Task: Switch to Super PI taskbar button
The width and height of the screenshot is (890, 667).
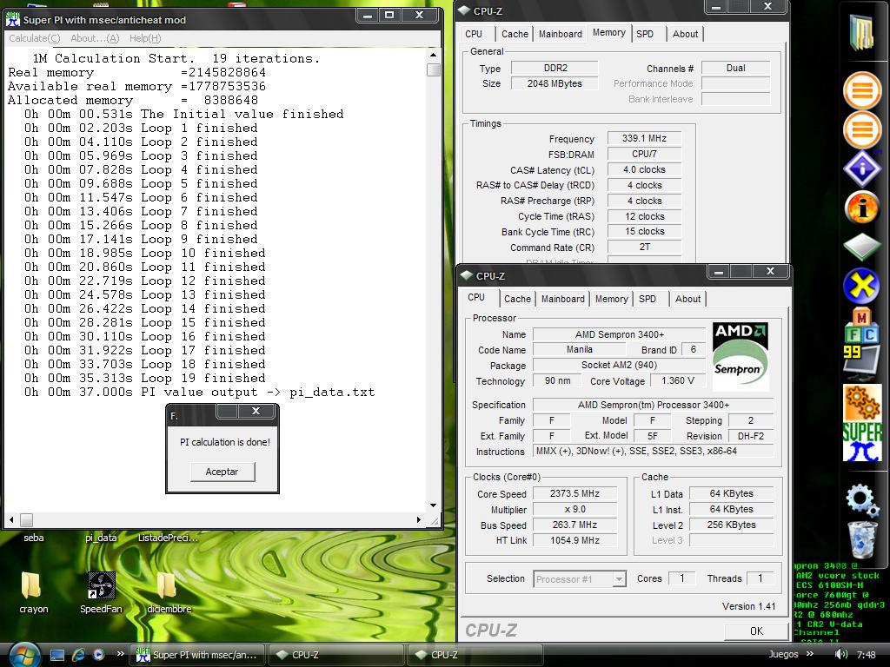Action: click(x=197, y=655)
